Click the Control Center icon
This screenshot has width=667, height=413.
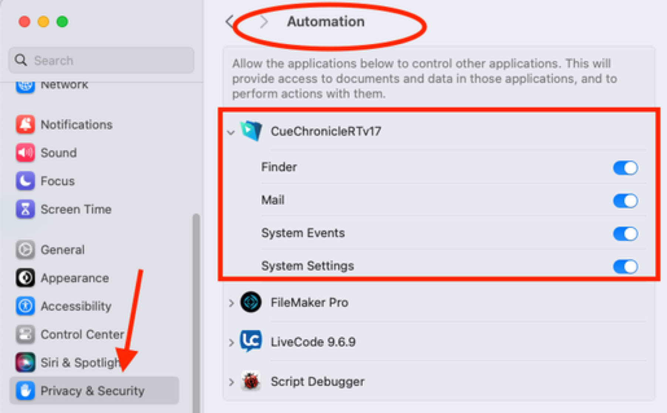25,334
